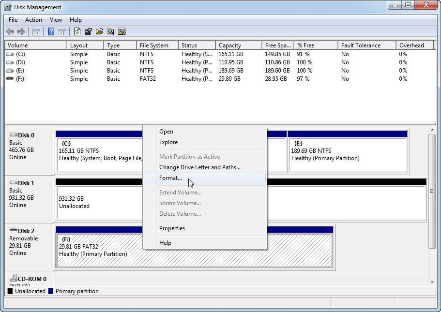Open the Properties toolbar icon
This screenshot has height=312, width=441.
pyautogui.click(x=88, y=31)
